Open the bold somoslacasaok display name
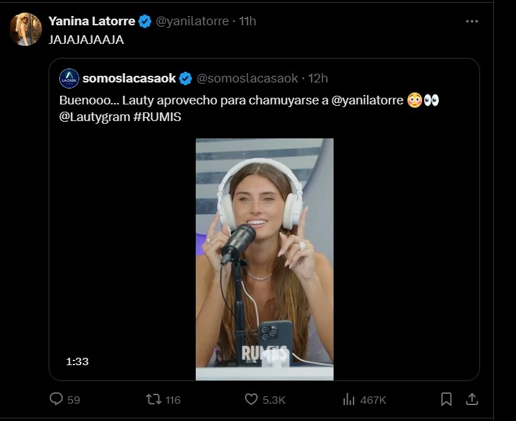Viewport: 516px width, 421px height. tap(129, 78)
